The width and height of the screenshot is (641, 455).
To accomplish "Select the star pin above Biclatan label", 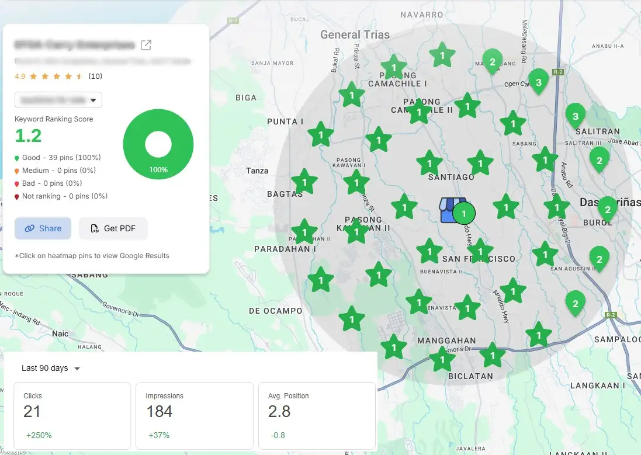I will (442, 359).
